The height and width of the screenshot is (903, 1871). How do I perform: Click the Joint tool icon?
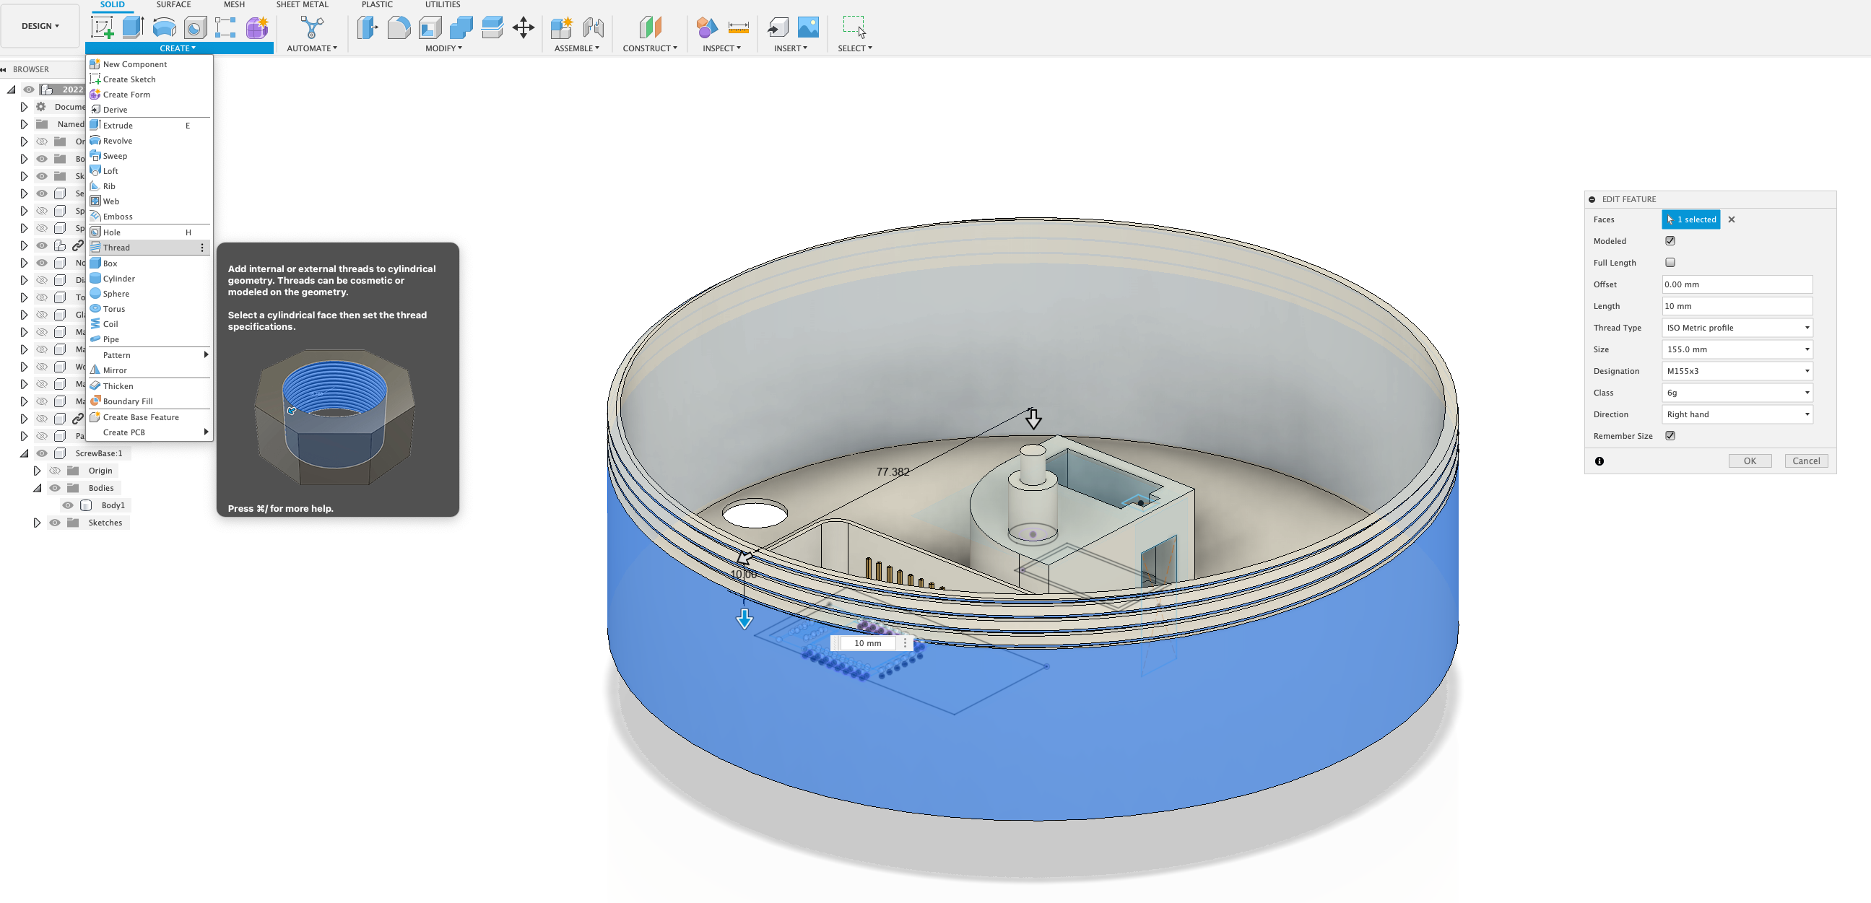point(594,27)
